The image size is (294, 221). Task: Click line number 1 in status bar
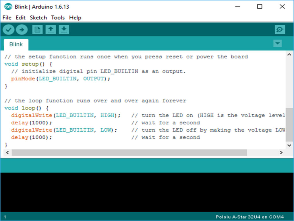5,217
